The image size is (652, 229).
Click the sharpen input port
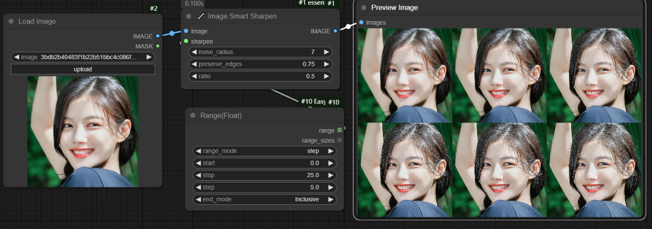click(186, 41)
